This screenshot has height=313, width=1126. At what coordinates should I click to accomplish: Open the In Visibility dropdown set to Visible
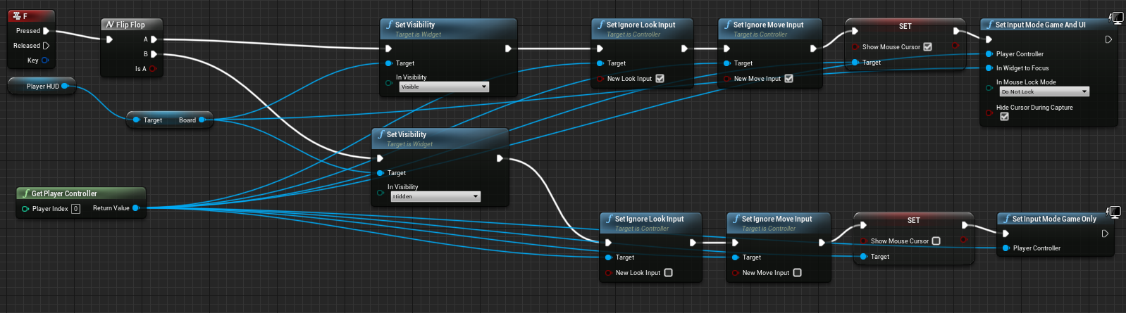tap(444, 87)
